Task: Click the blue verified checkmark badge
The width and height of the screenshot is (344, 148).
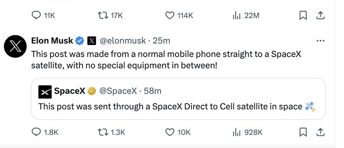Action: tap(80, 41)
